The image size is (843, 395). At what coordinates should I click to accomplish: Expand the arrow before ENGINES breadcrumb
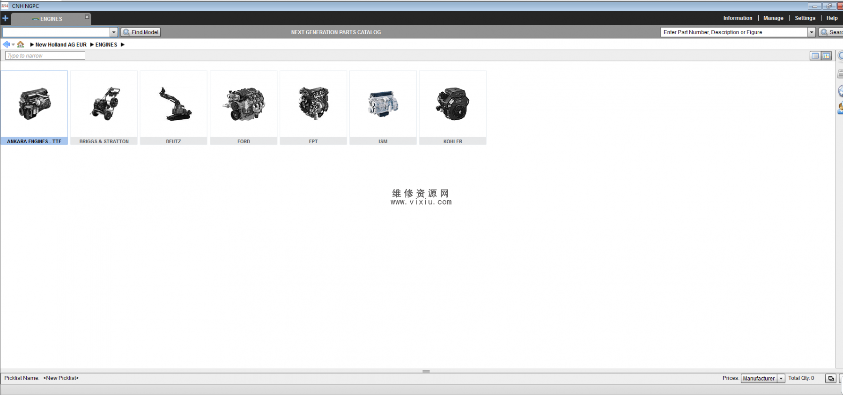[92, 45]
